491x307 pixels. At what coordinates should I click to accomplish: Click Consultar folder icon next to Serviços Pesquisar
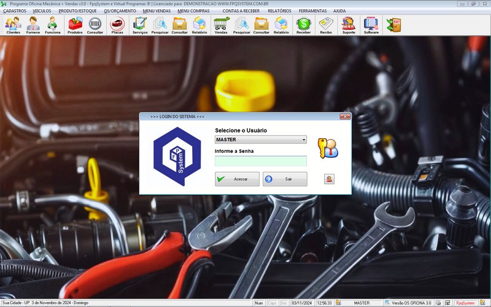click(x=179, y=25)
